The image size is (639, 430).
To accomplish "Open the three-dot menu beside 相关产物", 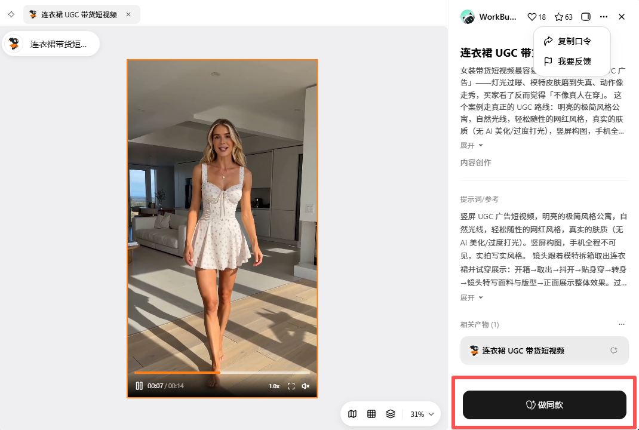I will point(622,324).
